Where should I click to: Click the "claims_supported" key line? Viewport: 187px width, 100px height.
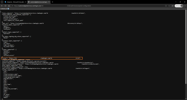pyautogui.click(x=9, y=70)
